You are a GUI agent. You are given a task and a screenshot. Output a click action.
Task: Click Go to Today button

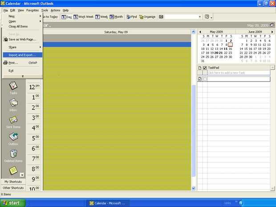pos(50,17)
